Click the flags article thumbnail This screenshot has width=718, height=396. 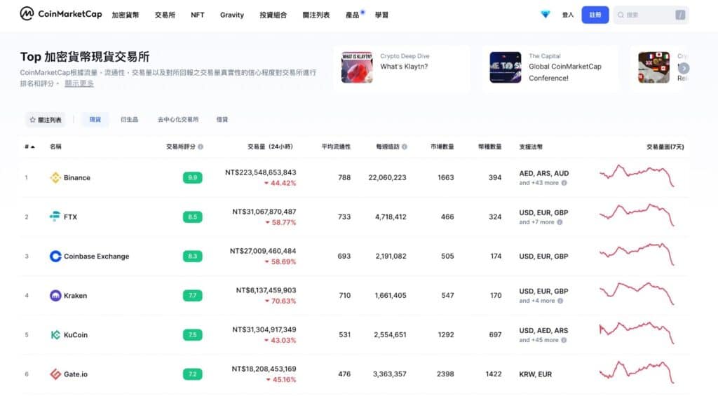click(654, 67)
